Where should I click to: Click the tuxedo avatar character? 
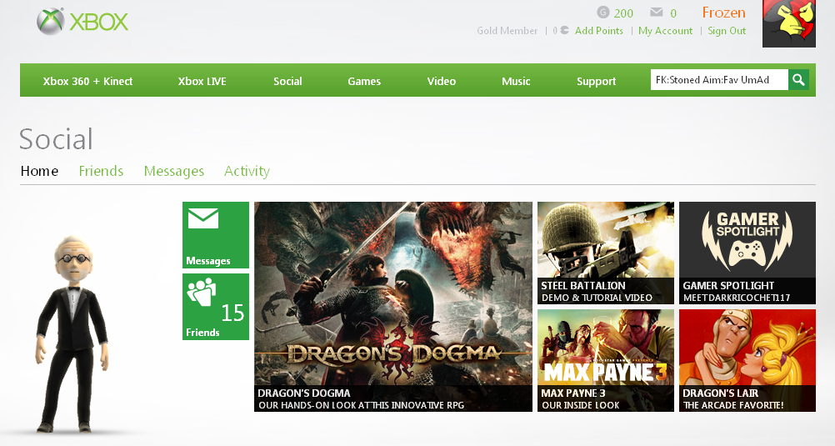coord(72,333)
